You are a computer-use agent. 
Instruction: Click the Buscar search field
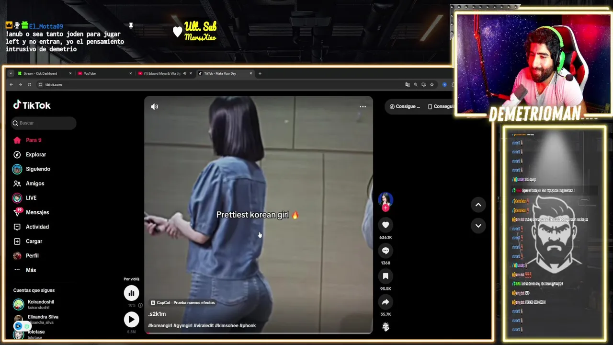[x=44, y=123]
